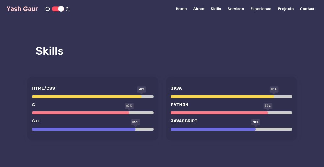
Task: Select the Services nav item
Action: point(236,9)
